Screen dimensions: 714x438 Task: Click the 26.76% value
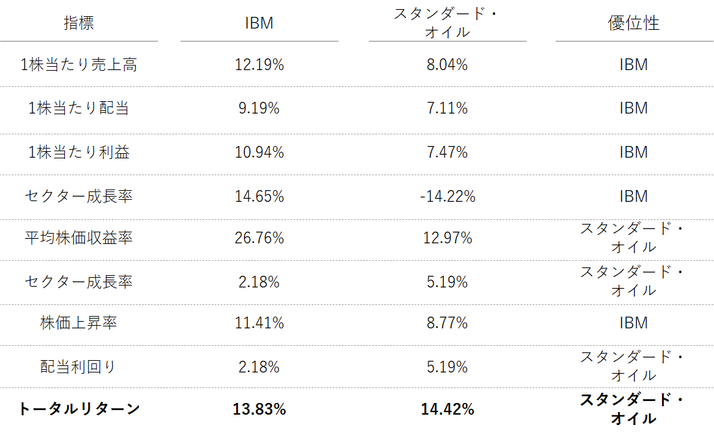tap(259, 237)
